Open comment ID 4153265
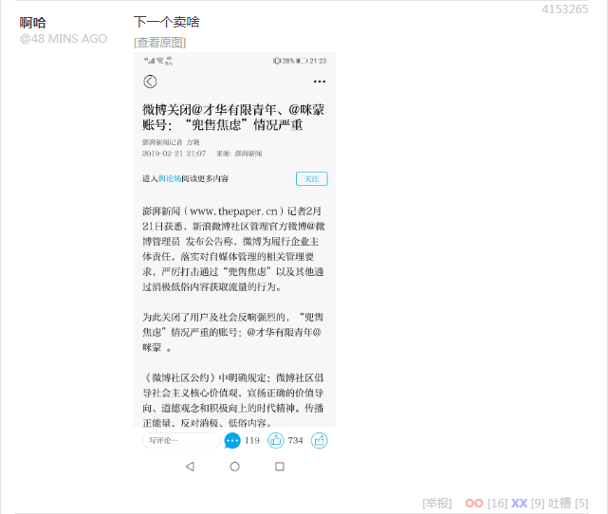 click(x=564, y=9)
